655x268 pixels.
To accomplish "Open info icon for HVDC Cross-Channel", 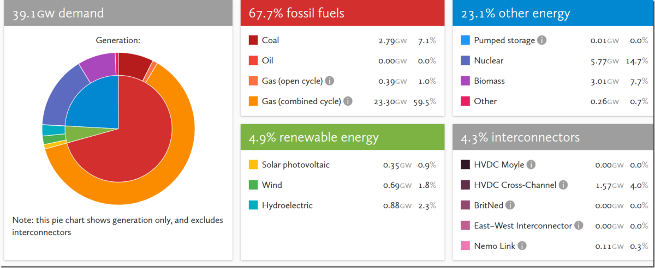I will point(563,185).
